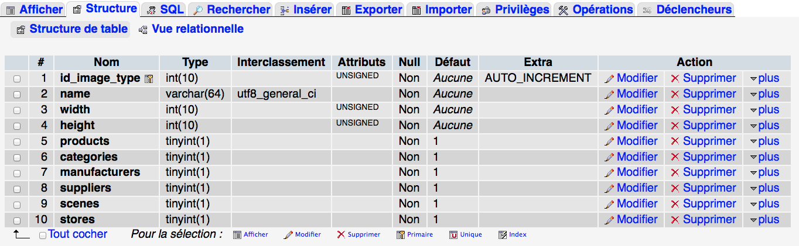The width and height of the screenshot is (799, 246).
Task: Click the Primaire key icon below table
Action: point(401,235)
